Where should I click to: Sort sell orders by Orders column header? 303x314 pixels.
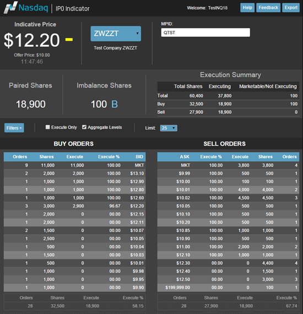pyautogui.click(x=289, y=157)
